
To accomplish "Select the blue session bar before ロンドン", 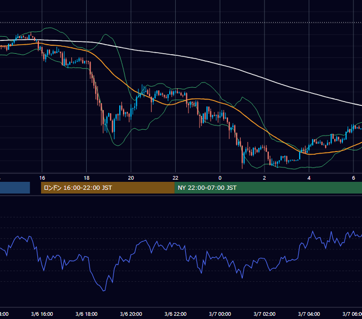I will point(15,188).
